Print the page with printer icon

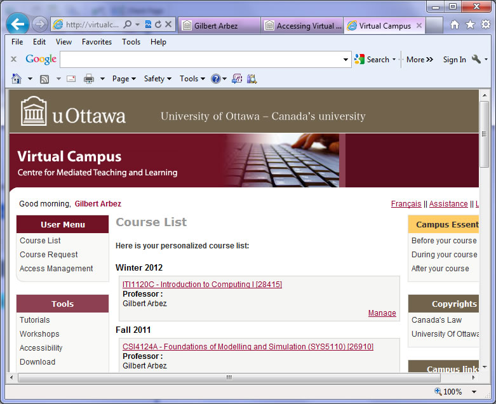[89, 79]
